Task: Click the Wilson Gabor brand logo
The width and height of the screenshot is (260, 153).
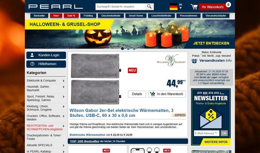Action: 171,60
